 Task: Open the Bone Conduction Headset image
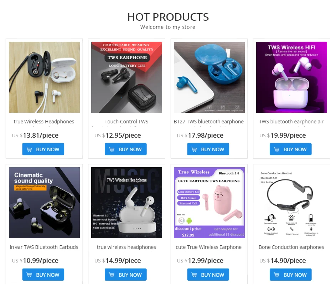(x=291, y=203)
